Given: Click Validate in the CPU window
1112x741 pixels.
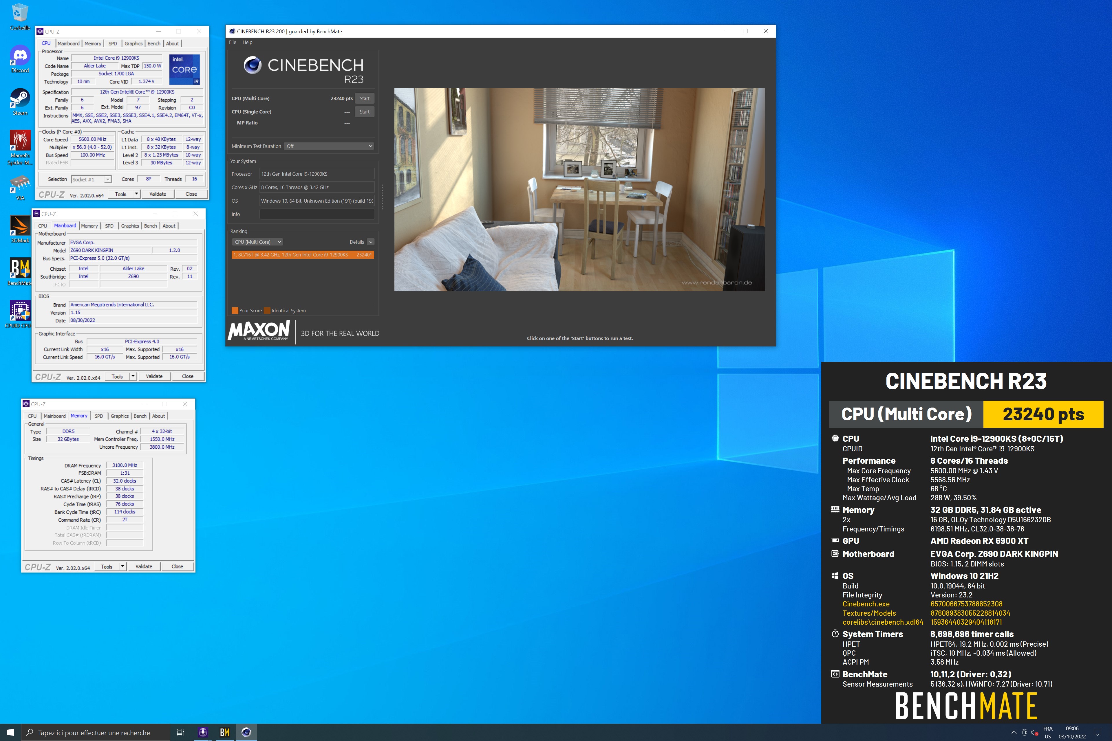Looking at the screenshot, I should [x=158, y=194].
